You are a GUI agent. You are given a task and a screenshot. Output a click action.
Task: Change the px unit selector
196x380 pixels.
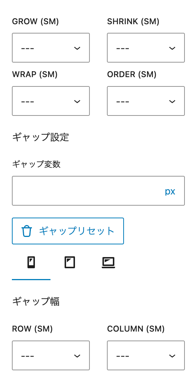click(170, 191)
